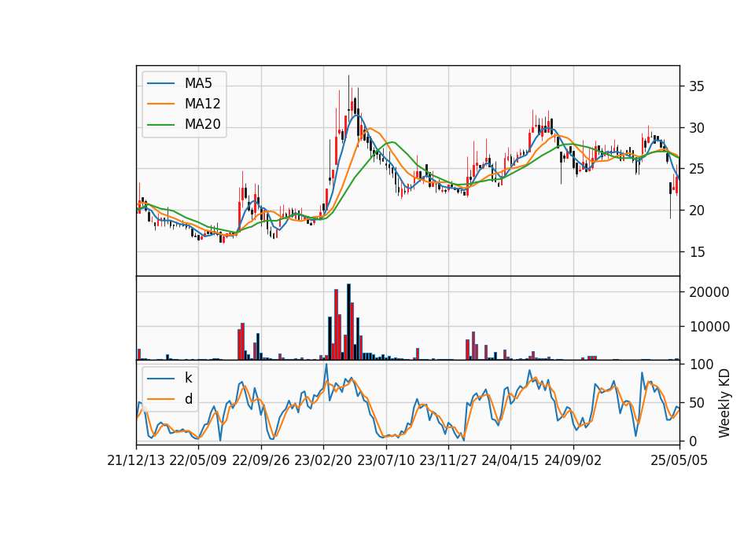Viewport: 755px width, 542px height.
Task: Click the orange d legend line sample
Action: 160,399
